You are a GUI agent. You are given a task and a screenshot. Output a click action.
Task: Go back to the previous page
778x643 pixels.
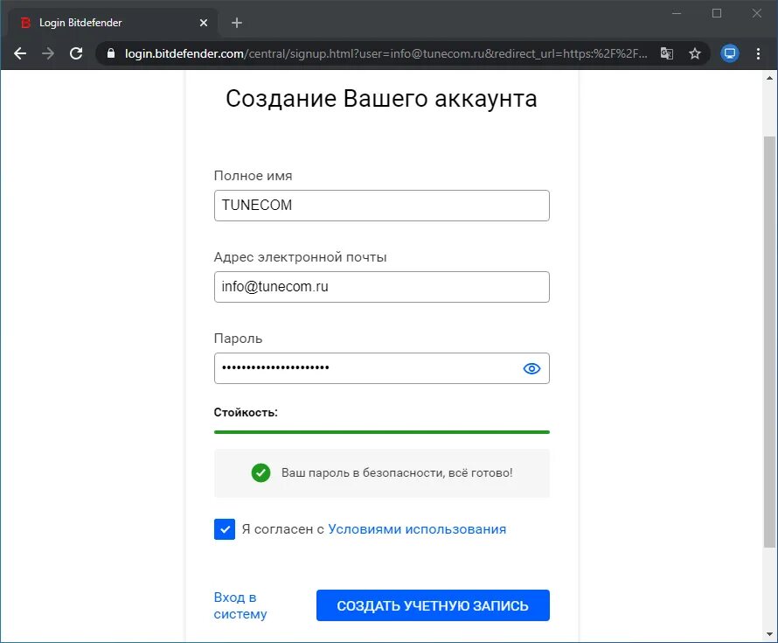[x=20, y=53]
